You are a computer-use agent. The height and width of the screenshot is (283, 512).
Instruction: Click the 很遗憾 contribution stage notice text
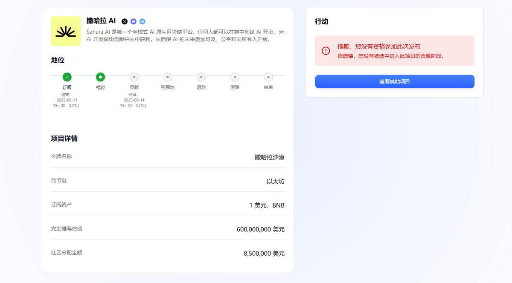(x=391, y=56)
